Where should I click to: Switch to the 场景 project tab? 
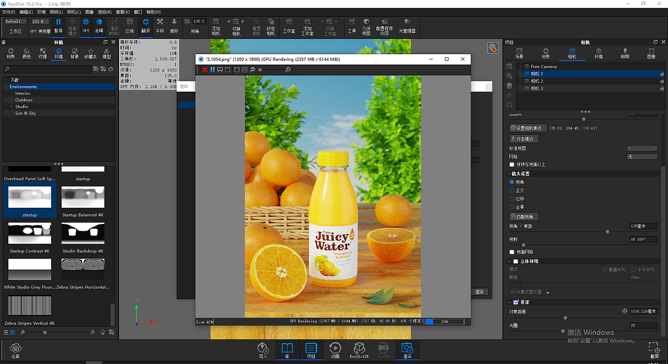(x=519, y=54)
